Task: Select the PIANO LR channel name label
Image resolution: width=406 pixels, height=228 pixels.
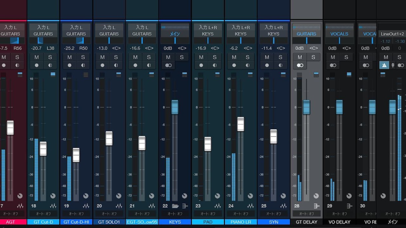Action: point(241,222)
